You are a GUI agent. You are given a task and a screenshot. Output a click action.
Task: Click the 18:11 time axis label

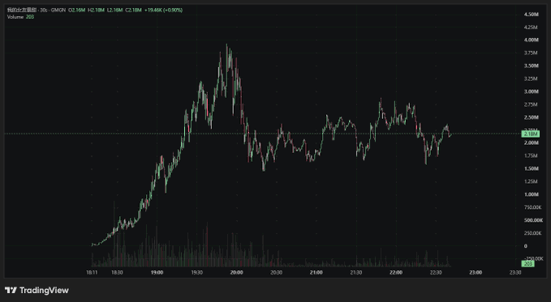[92, 273]
